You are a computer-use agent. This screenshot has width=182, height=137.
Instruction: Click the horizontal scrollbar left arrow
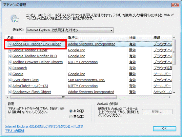point(8,97)
